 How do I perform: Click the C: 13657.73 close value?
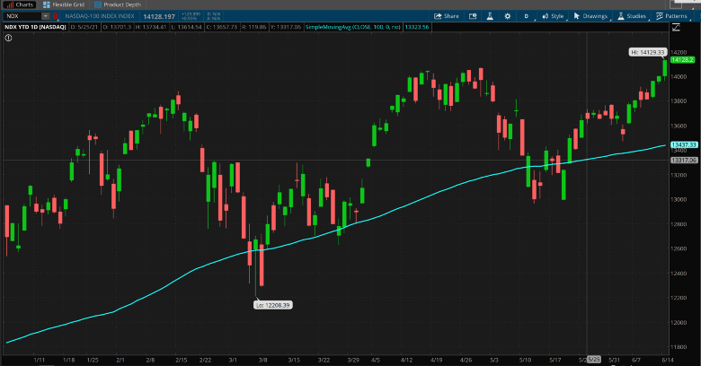(222, 27)
